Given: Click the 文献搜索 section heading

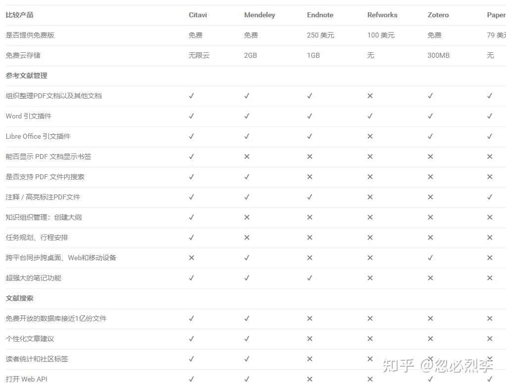Looking at the screenshot, I should (x=19, y=298).
